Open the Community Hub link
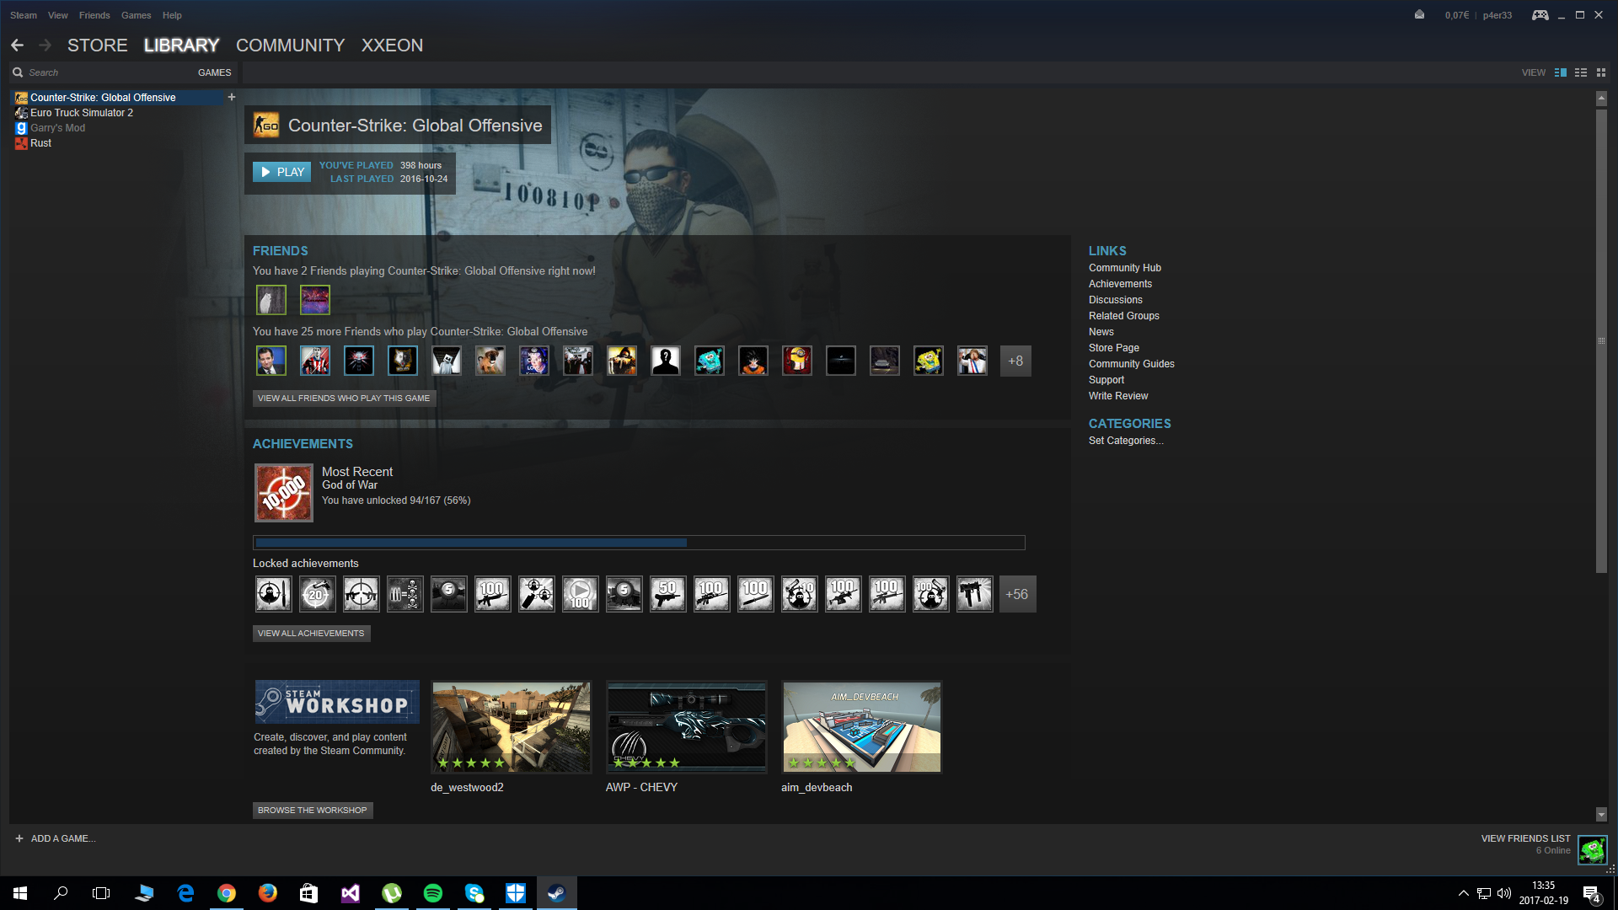This screenshot has height=910, width=1618. pos(1124,268)
